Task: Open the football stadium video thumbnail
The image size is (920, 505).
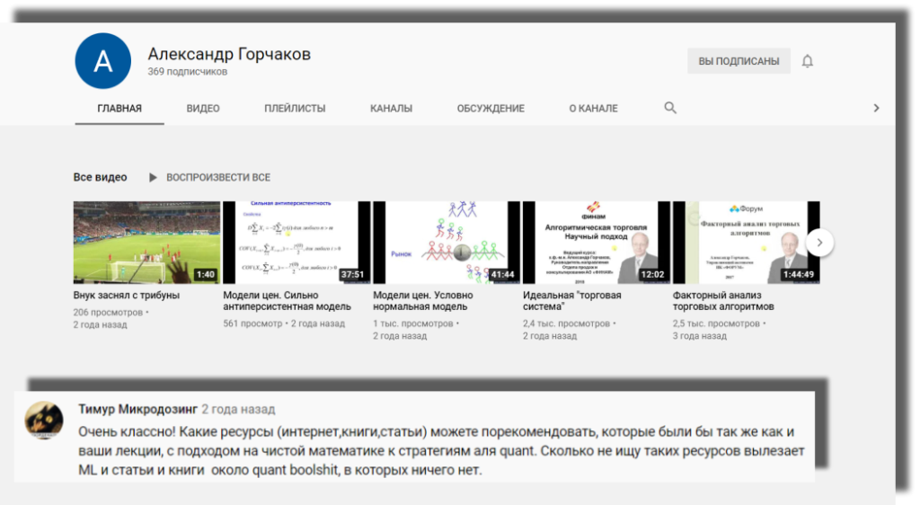Action: pos(146,242)
